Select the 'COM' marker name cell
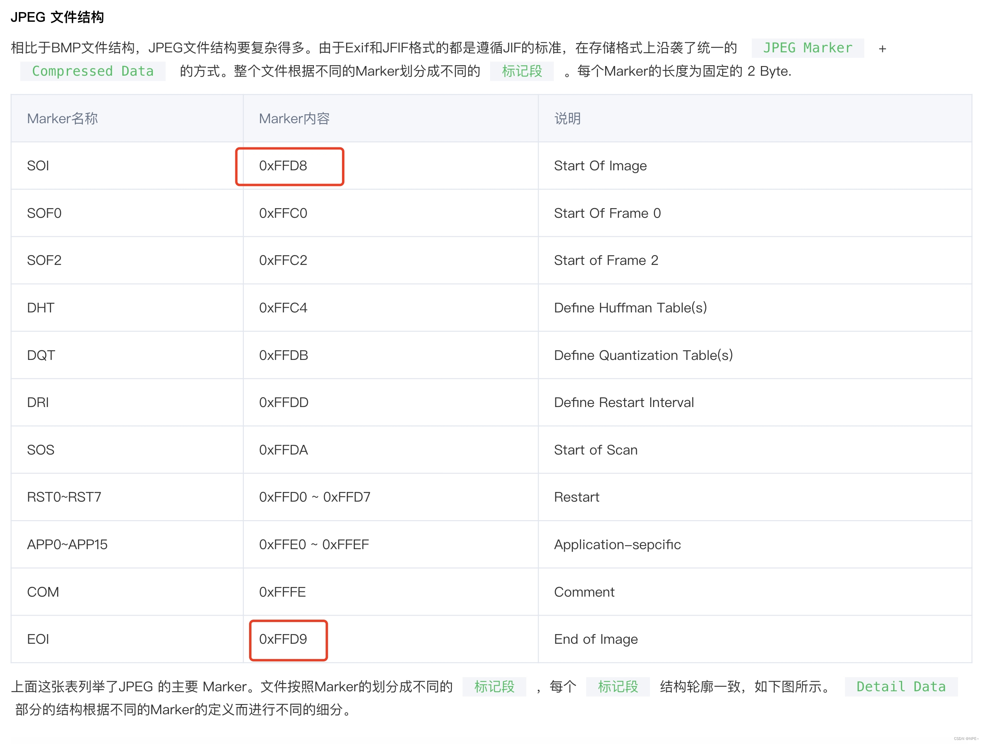Image resolution: width=985 pixels, height=744 pixels. (127, 592)
